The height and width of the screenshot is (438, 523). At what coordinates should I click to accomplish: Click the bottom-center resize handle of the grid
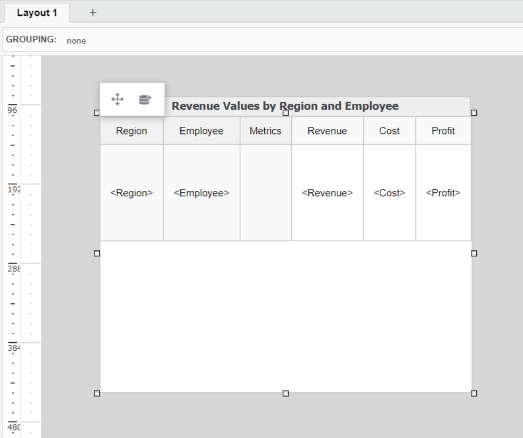(285, 393)
